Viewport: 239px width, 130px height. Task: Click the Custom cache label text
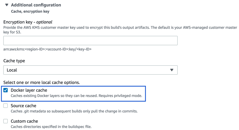24,121
